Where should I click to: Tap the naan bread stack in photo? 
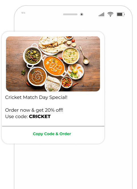pos(53,45)
